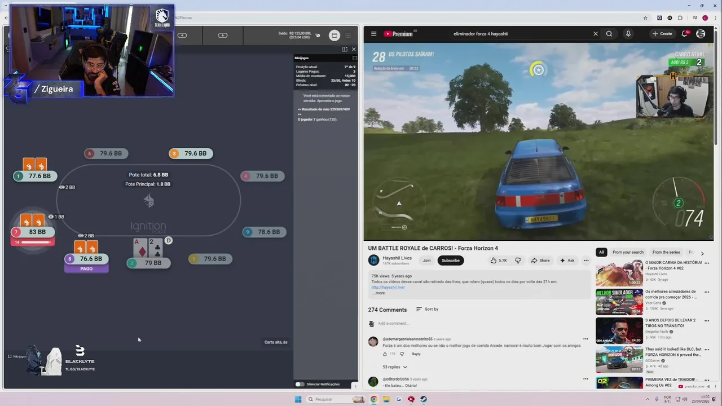Collapse the Minijogos panel box icon

354,58
